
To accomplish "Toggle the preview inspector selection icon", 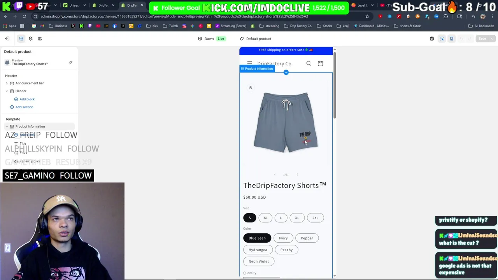I will (x=442, y=38).
